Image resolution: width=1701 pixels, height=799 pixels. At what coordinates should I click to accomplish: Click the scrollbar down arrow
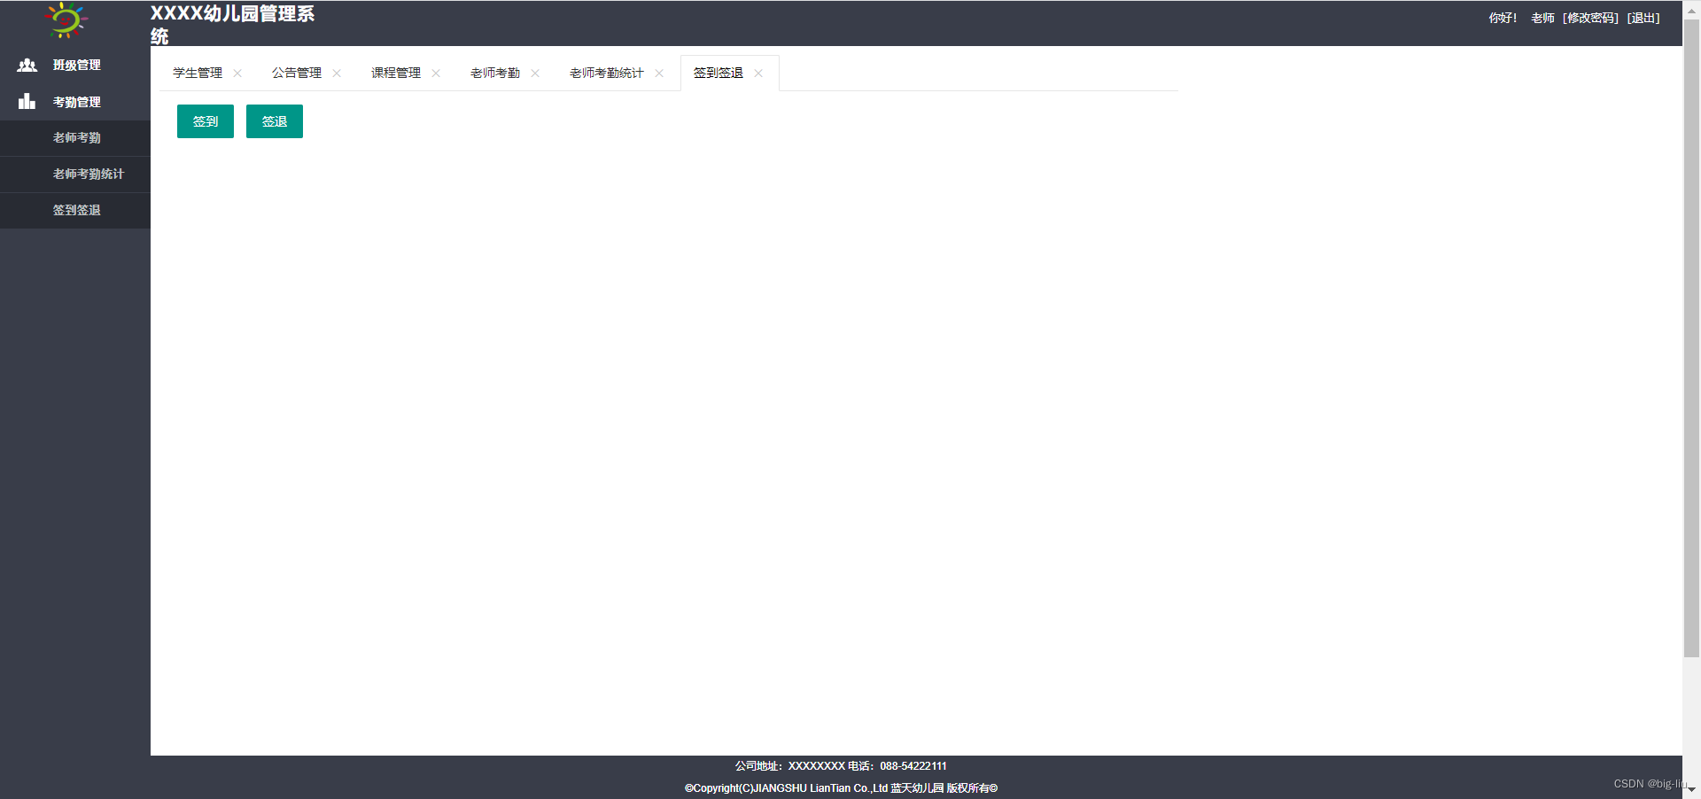point(1691,790)
